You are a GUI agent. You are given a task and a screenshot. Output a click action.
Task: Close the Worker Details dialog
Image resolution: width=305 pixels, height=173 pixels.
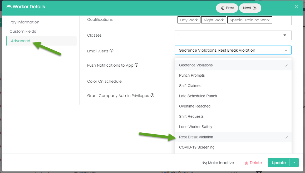click(296, 7)
